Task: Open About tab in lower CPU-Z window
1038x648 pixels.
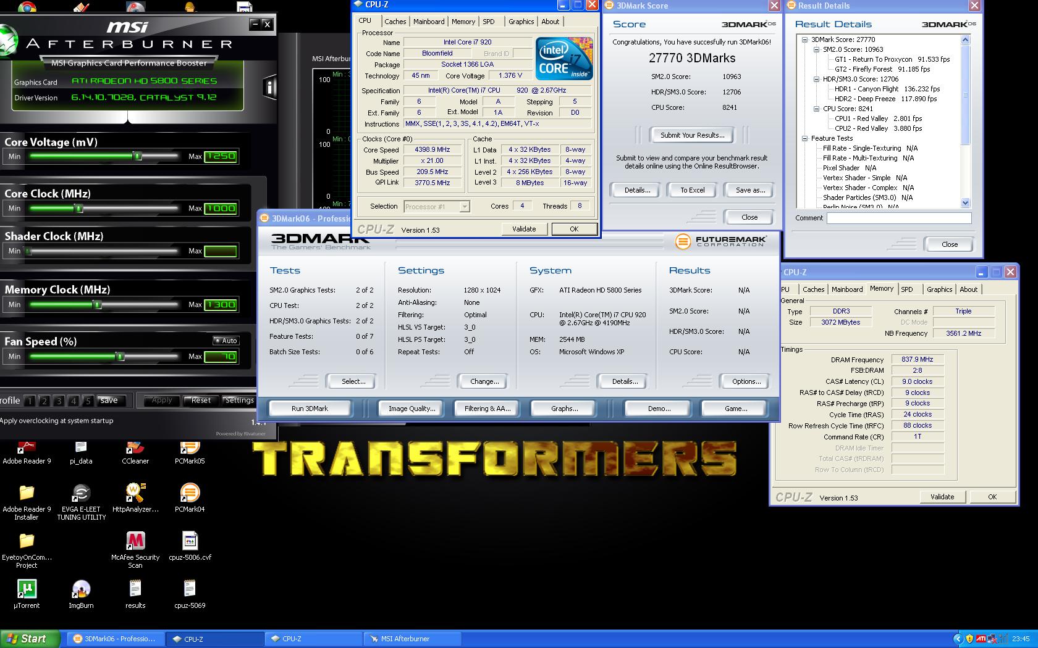Action: [x=968, y=289]
